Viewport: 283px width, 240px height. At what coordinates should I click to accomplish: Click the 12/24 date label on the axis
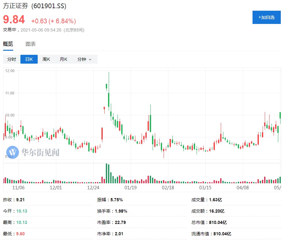pyautogui.click(x=93, y=187)
